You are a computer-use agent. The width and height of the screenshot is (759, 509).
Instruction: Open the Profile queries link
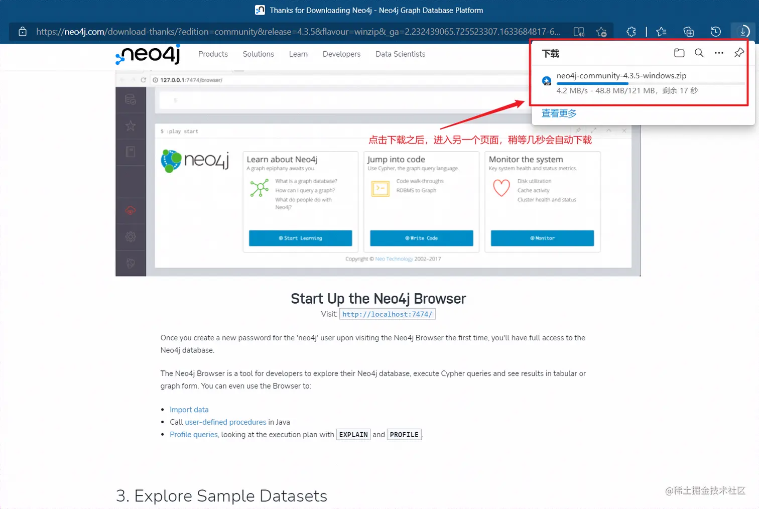194,435
